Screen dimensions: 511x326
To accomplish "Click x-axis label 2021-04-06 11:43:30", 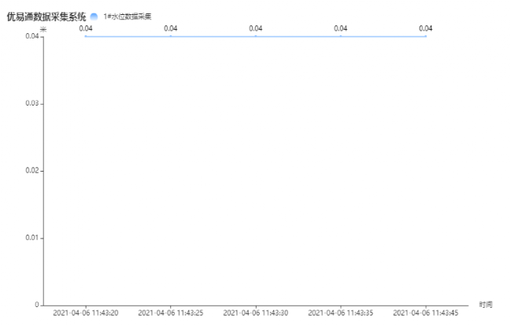I will pyautogui.click(x=256, y=313).
